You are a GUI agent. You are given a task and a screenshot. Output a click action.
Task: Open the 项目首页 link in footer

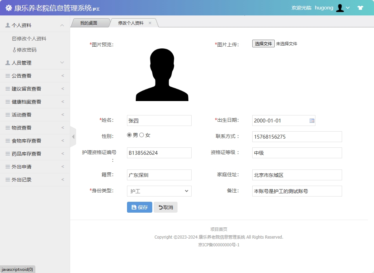pyautogui.click(x=218, y=228)
